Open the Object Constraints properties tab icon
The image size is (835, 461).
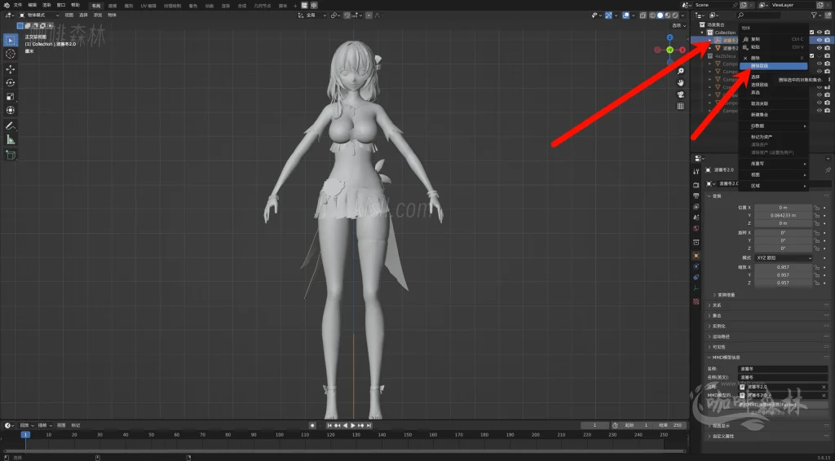tap(696, 277)
